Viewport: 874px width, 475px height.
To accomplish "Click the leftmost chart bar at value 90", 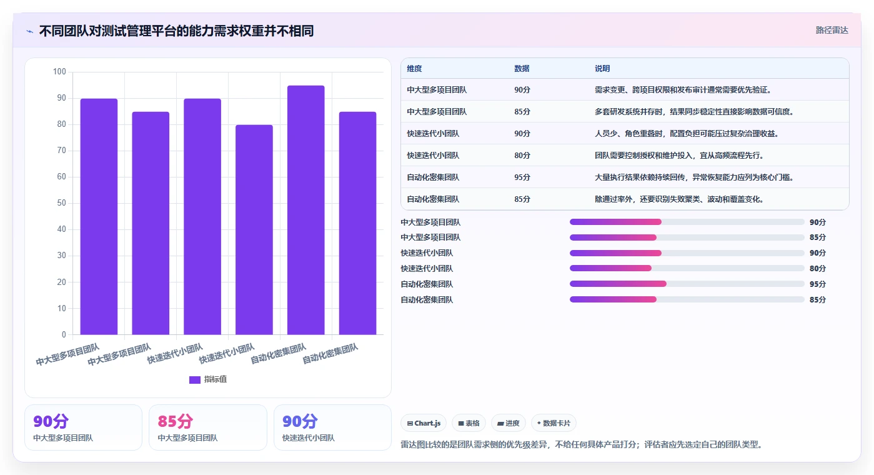I will [99, 217].
